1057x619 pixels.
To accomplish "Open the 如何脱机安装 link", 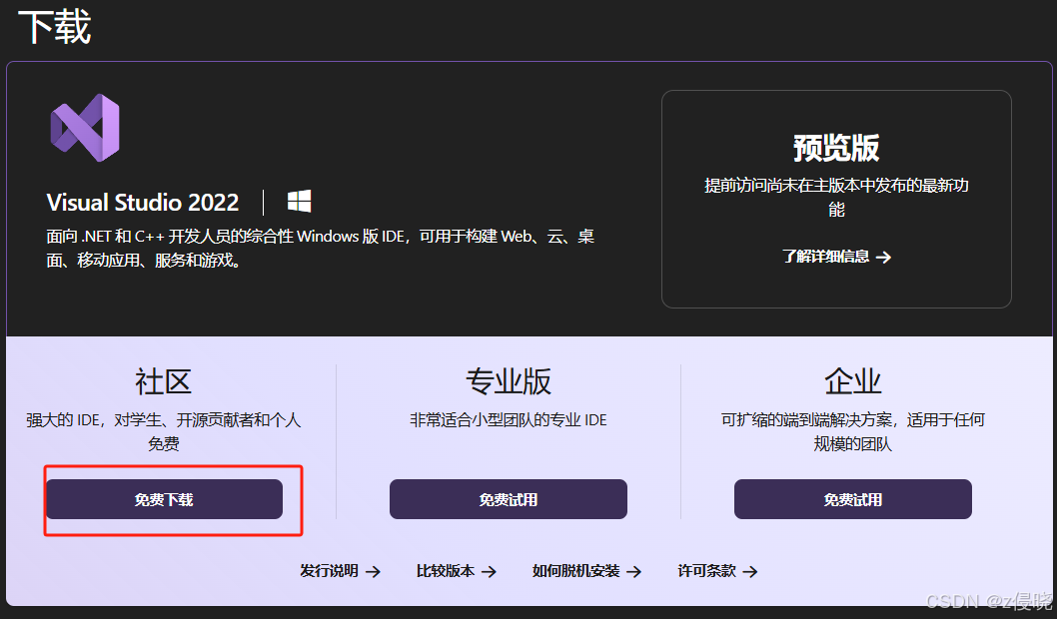I will click(586, 571).
